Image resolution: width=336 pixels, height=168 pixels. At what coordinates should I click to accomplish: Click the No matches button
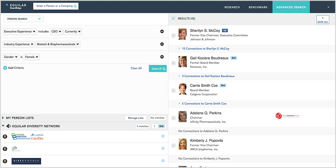(x=158, y=118)
